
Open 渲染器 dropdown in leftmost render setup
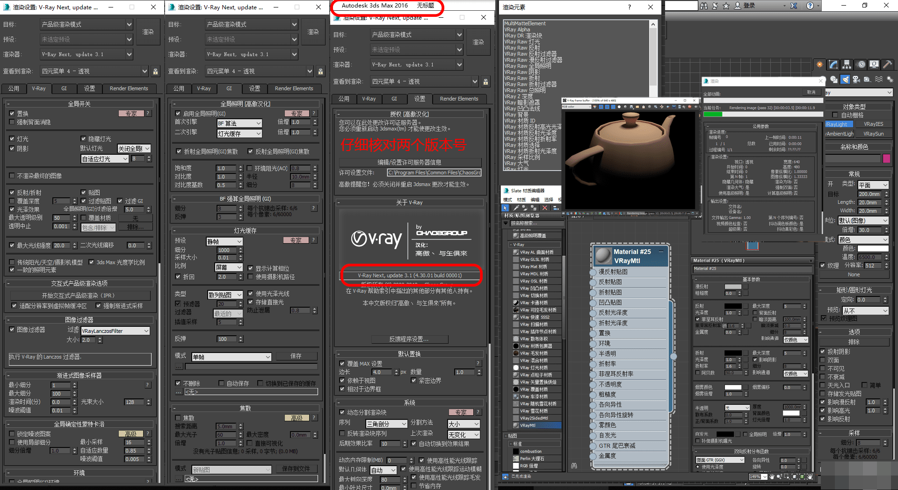[87, 54]
